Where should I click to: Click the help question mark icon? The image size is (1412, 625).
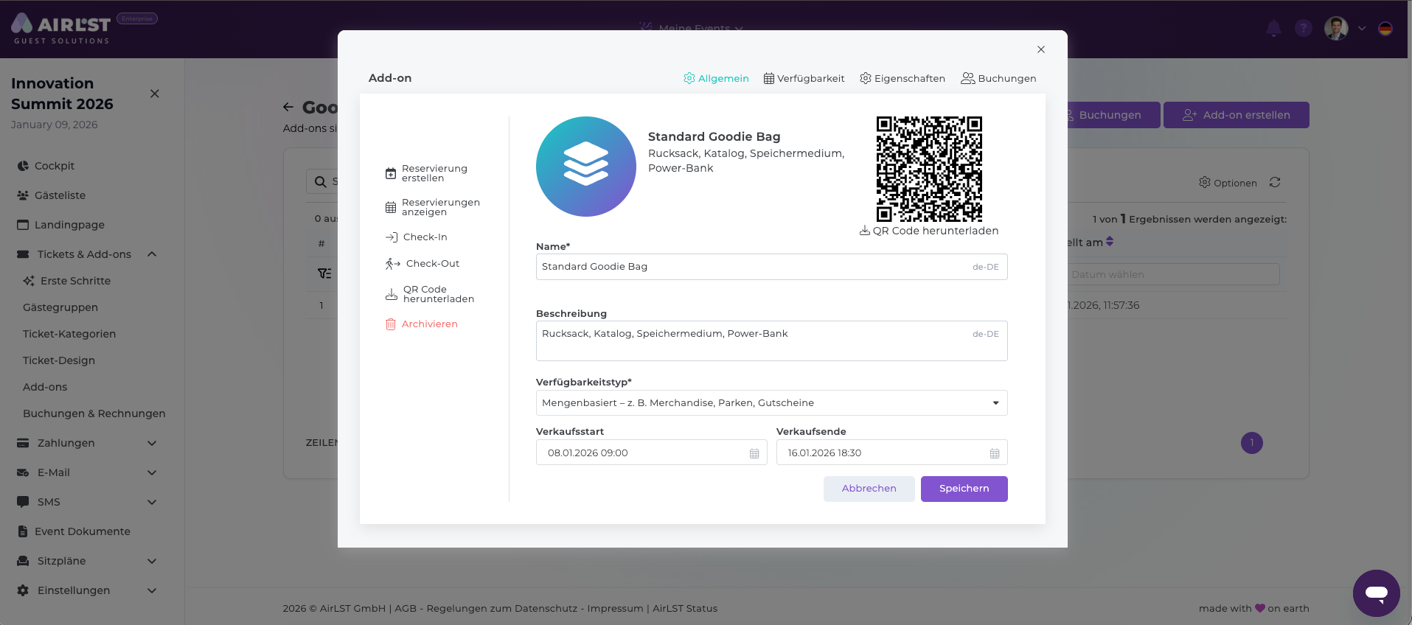(x=1304, y=29)
